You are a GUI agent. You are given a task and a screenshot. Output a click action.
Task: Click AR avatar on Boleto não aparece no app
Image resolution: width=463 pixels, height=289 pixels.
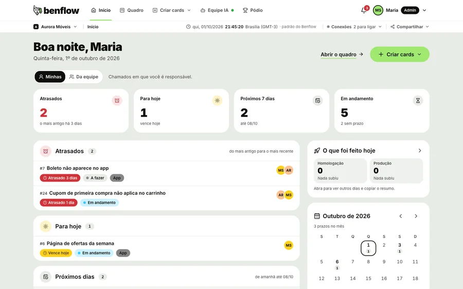[x=289, y=170]
